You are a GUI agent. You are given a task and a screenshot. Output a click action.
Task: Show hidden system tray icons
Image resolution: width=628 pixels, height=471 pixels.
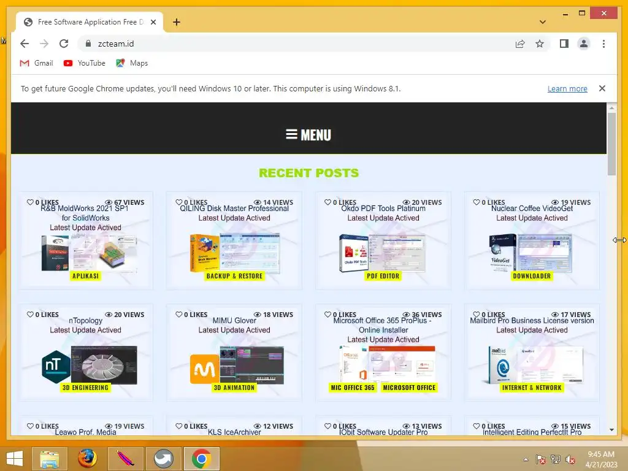(x=526, y=459)
